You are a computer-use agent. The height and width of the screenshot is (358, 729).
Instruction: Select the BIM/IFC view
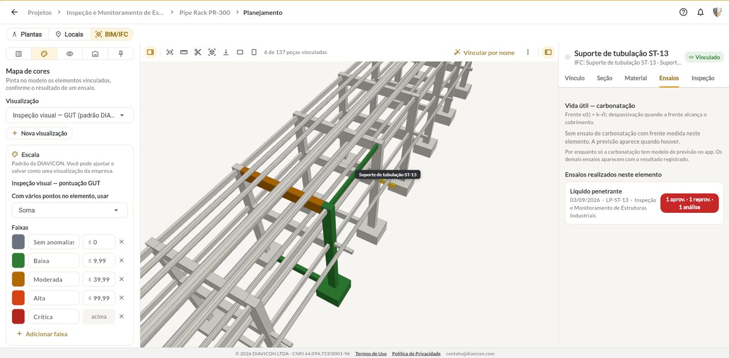[112, 34]
